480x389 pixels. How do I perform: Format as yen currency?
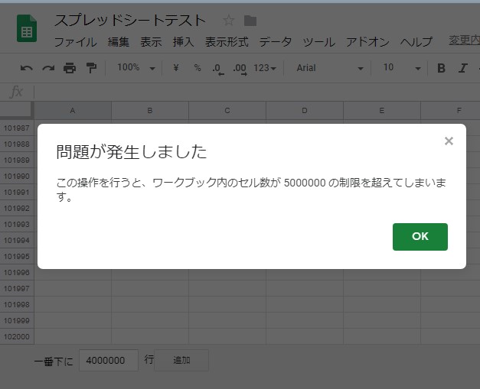tap(176, 68)
